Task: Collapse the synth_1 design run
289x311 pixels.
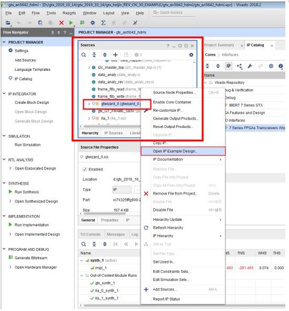Action: (x=81, y=261)
